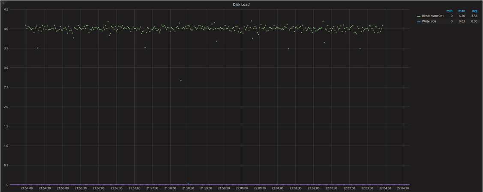
Task: Open the Disk Load panel title menu
Action: [x=241, y=4]
